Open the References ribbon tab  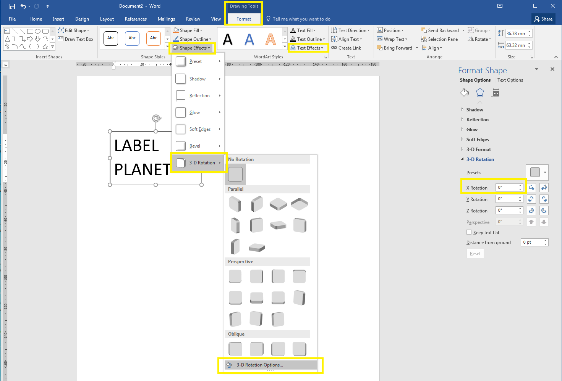click(x=136, y=19)
